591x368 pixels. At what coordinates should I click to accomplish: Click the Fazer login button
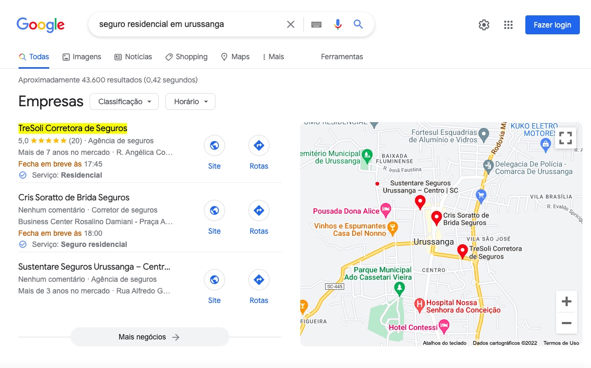[x=552, y=25]
